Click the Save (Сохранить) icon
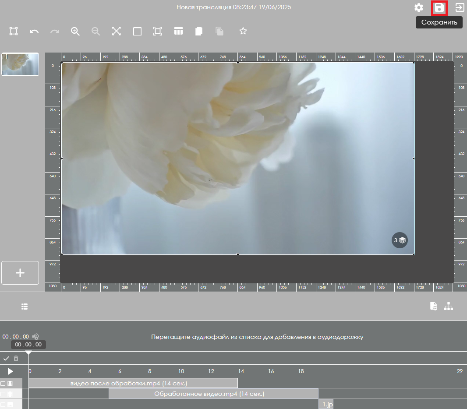 439,7
